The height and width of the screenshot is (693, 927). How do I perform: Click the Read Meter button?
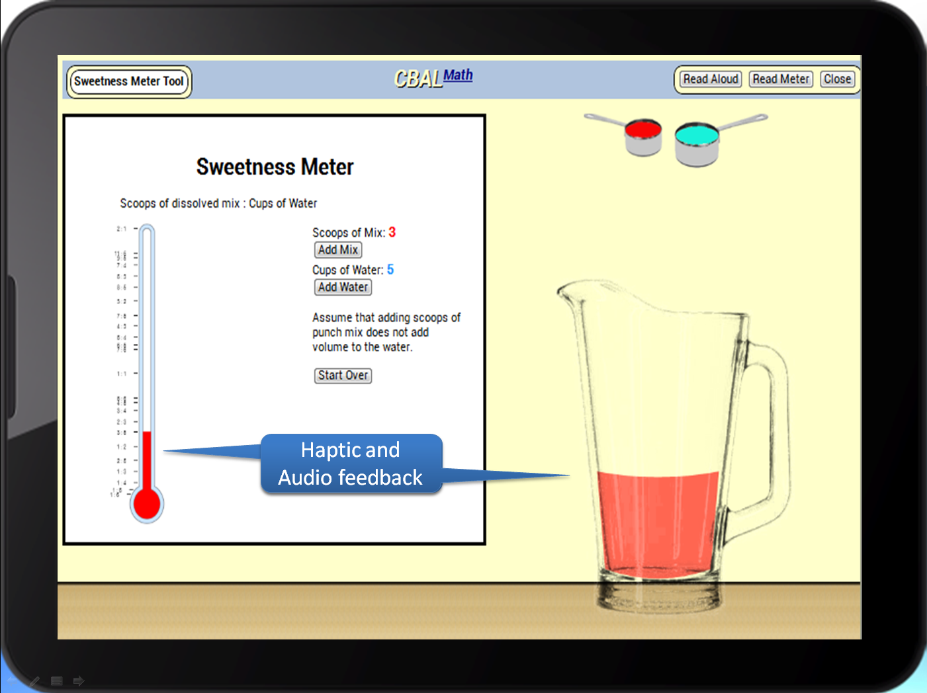pyautogui.click(x=781, y=79)
